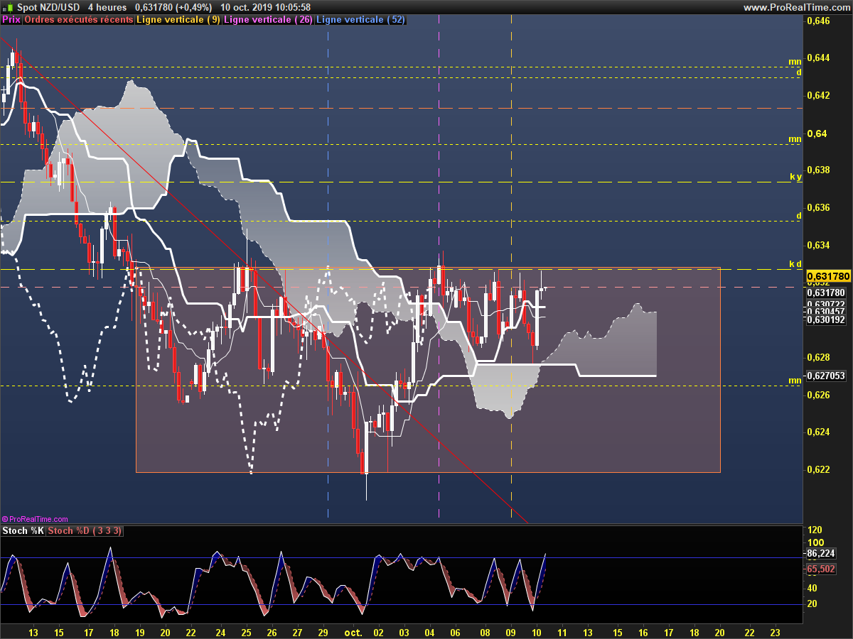This screenshot has height=639, width=853.
Task: Click the 10 oct. 2019 10:05:58 timestamp
Action: coord(265,7)
